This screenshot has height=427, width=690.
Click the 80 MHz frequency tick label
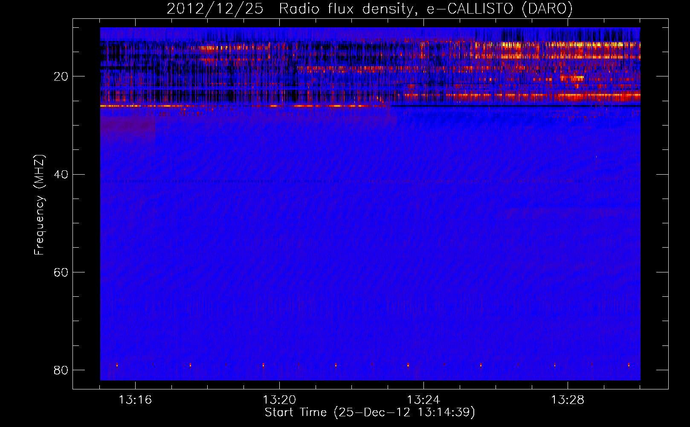point(61,370)
